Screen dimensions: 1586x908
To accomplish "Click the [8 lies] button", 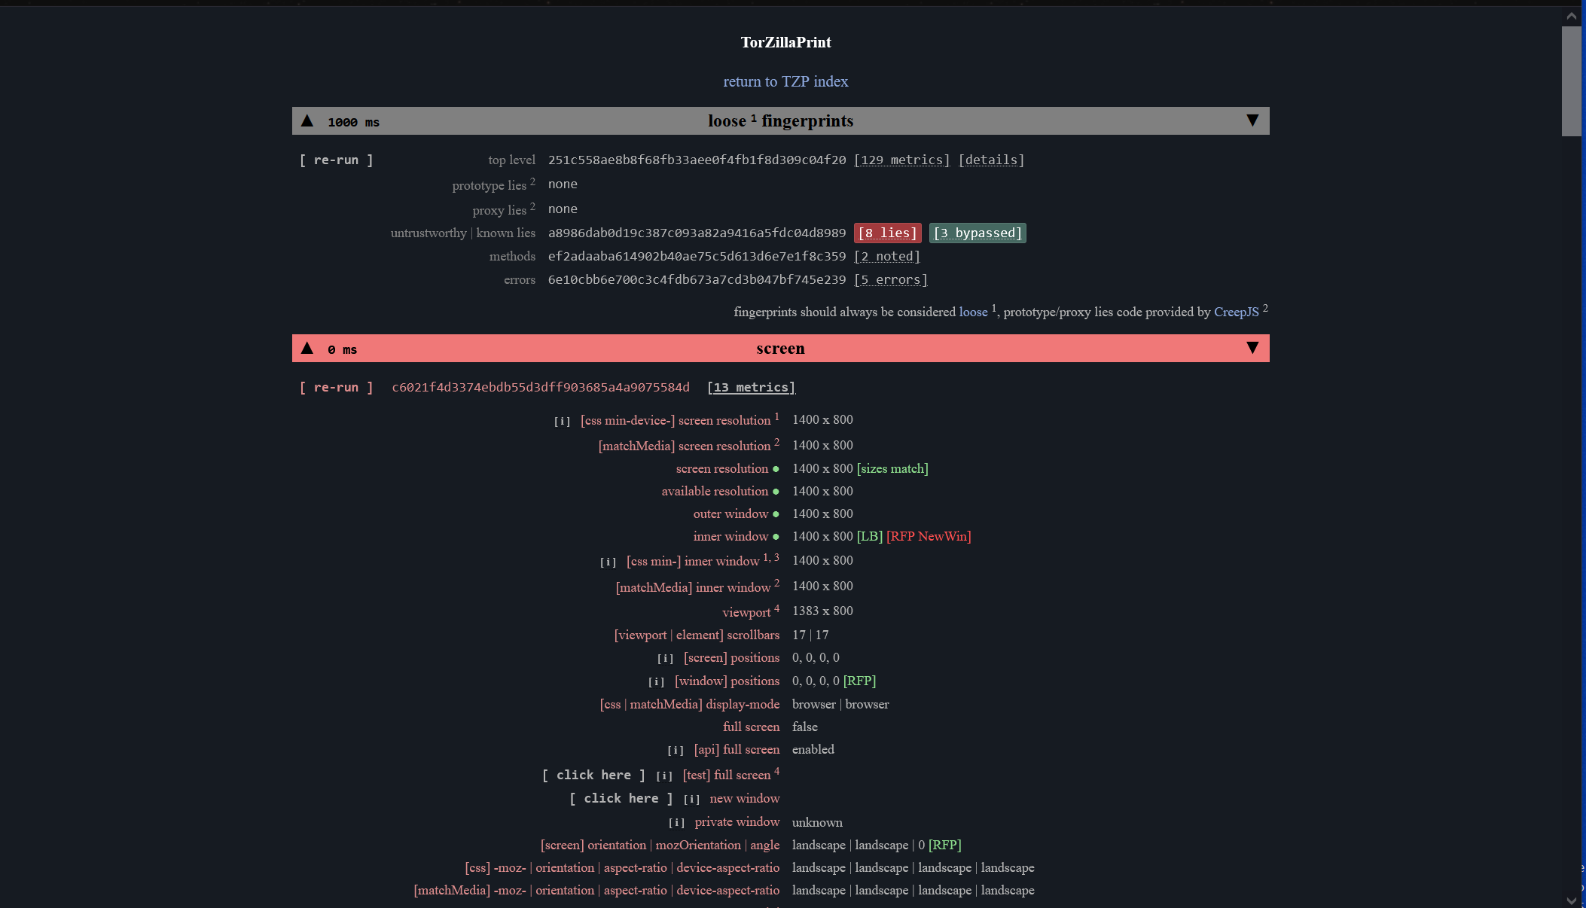I will (889, 233).
